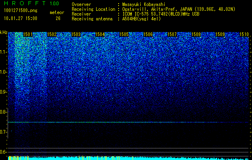Click the 1505 time marker
The height and width of the screenshot is (160, 252).
(x=124, y=34)
